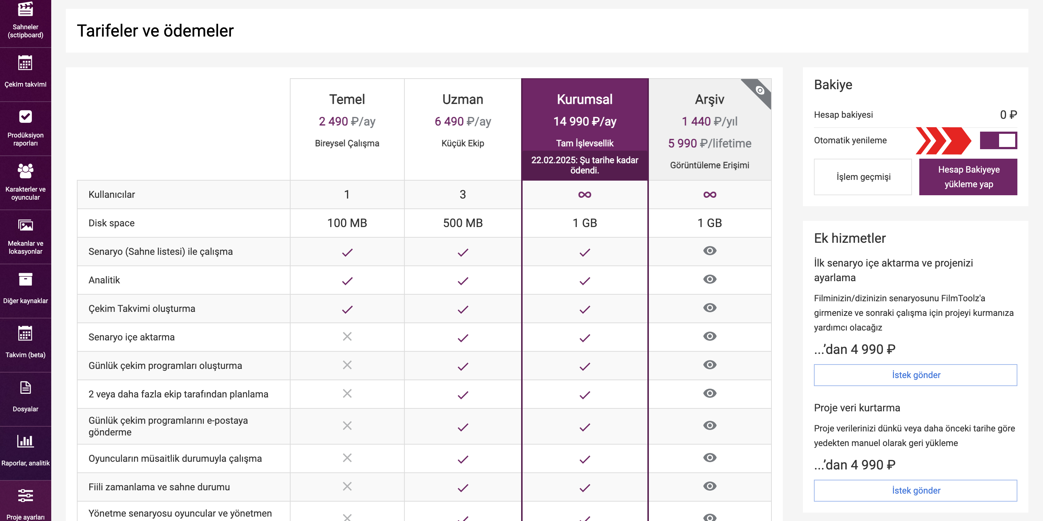Send request for İlk senaryo içe aktarma
Image resolution: width=1043 pixels, height=521 pixels.
pyautogui.click(x=915, y=375)
